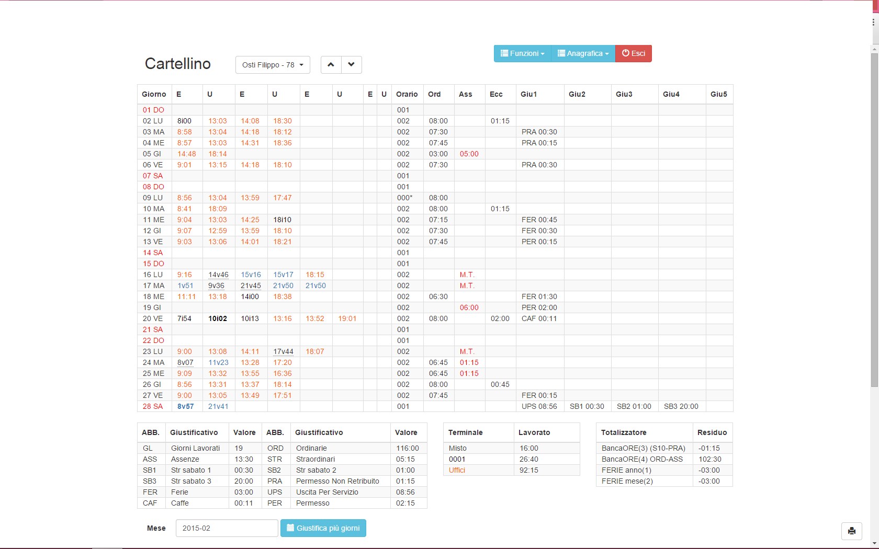This screenshot has width=879, height=549.
Task: Click 06:00 absence on 19 GI
Action: 469,307
